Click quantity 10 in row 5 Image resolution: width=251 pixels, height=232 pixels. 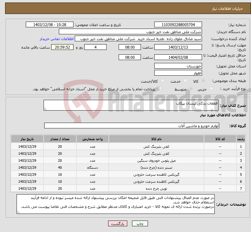tap(60, 174)
